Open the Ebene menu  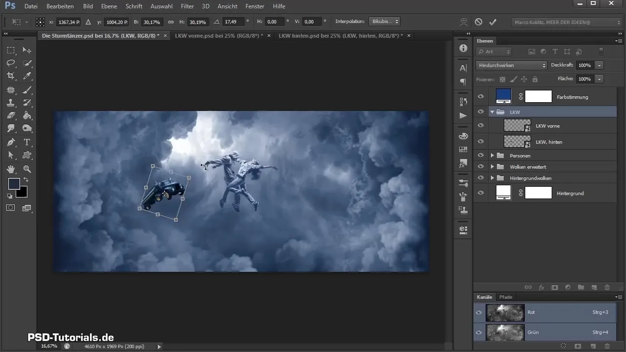tap(109, 6)
